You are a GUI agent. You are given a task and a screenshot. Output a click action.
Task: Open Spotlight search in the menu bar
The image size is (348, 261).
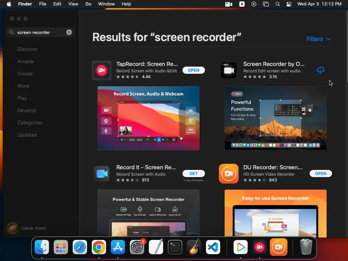(x=278, y=4)
